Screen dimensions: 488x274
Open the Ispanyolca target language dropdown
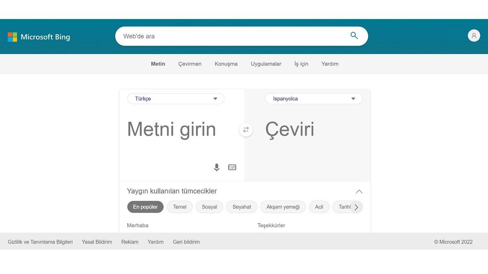314,99
